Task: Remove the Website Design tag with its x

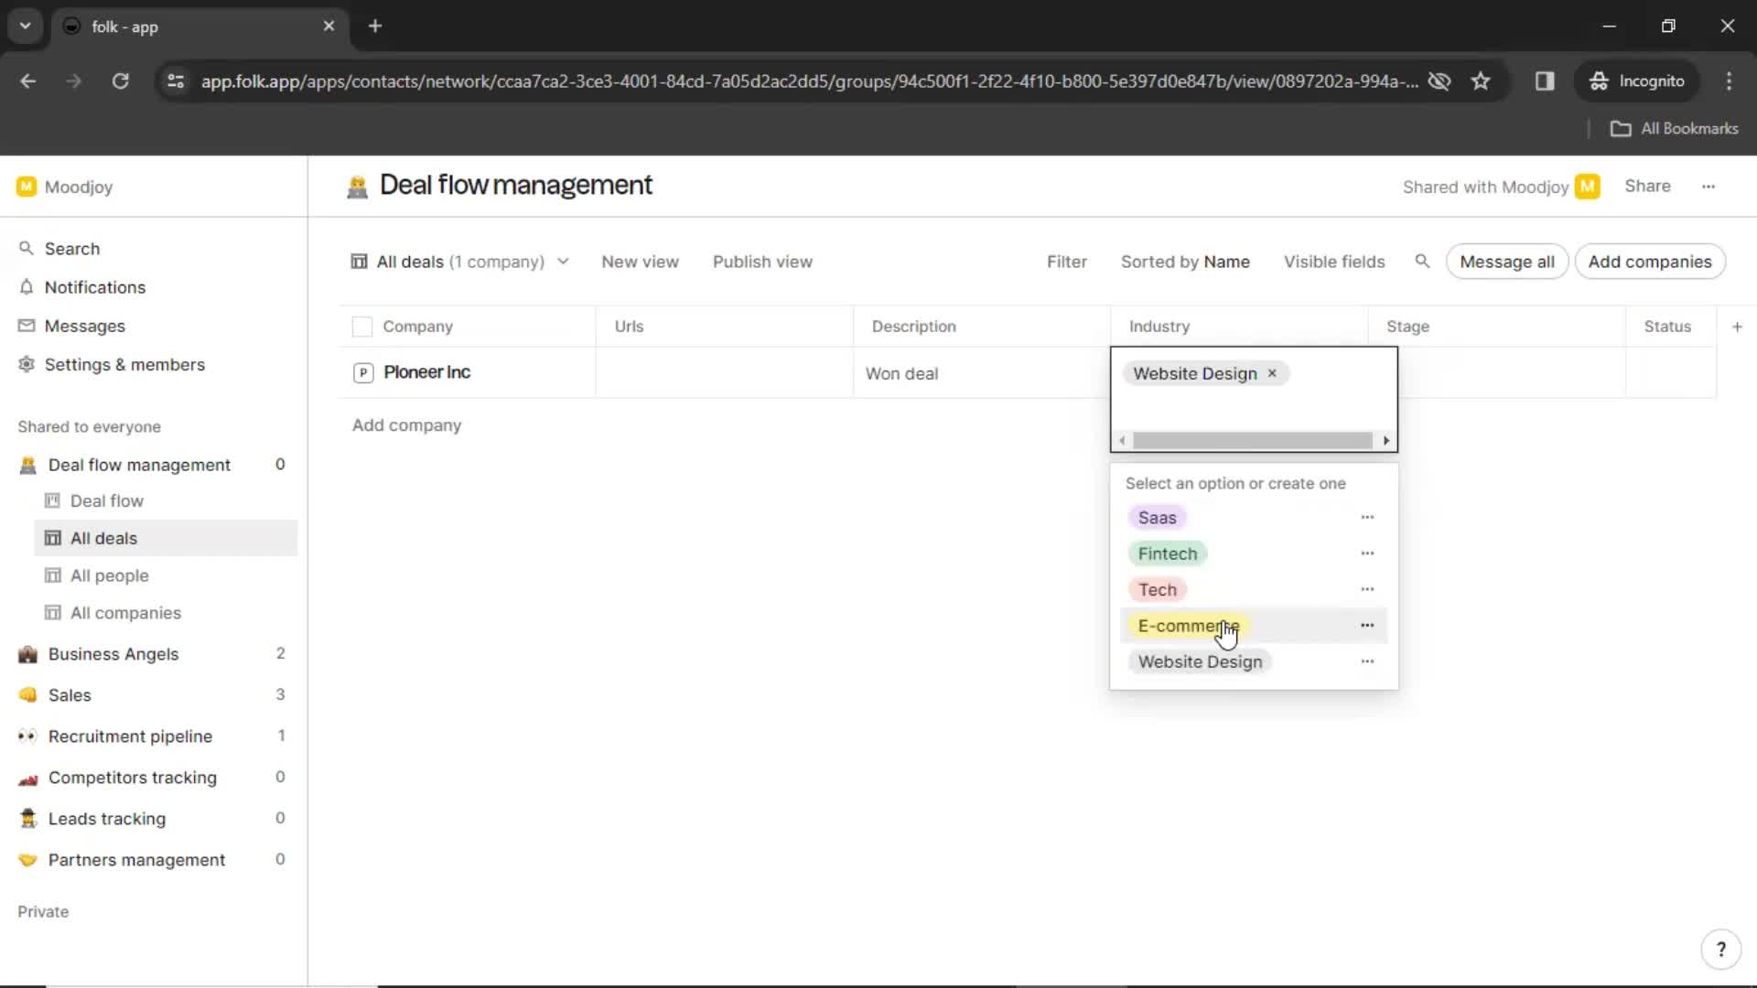Action: pyautogui.click(x=1272, y=373)
